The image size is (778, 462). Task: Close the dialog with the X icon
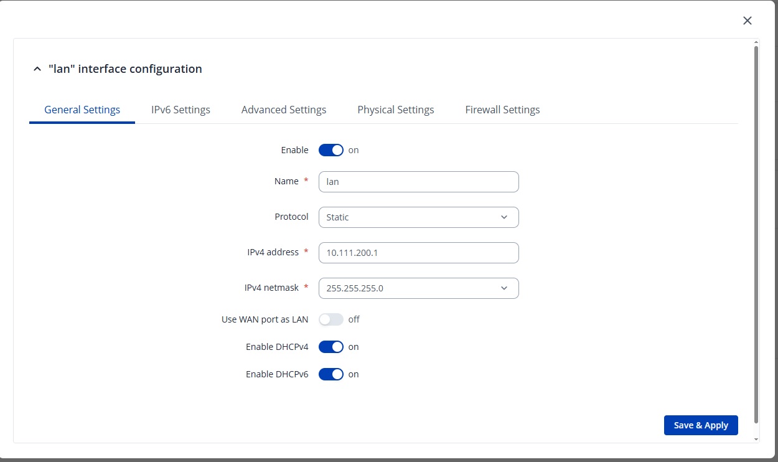(x=748, y=21)
